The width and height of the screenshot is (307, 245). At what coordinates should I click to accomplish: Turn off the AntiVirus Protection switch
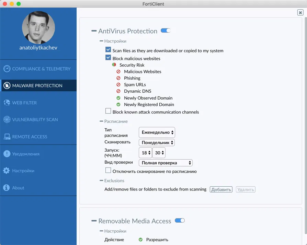point(166,31)
